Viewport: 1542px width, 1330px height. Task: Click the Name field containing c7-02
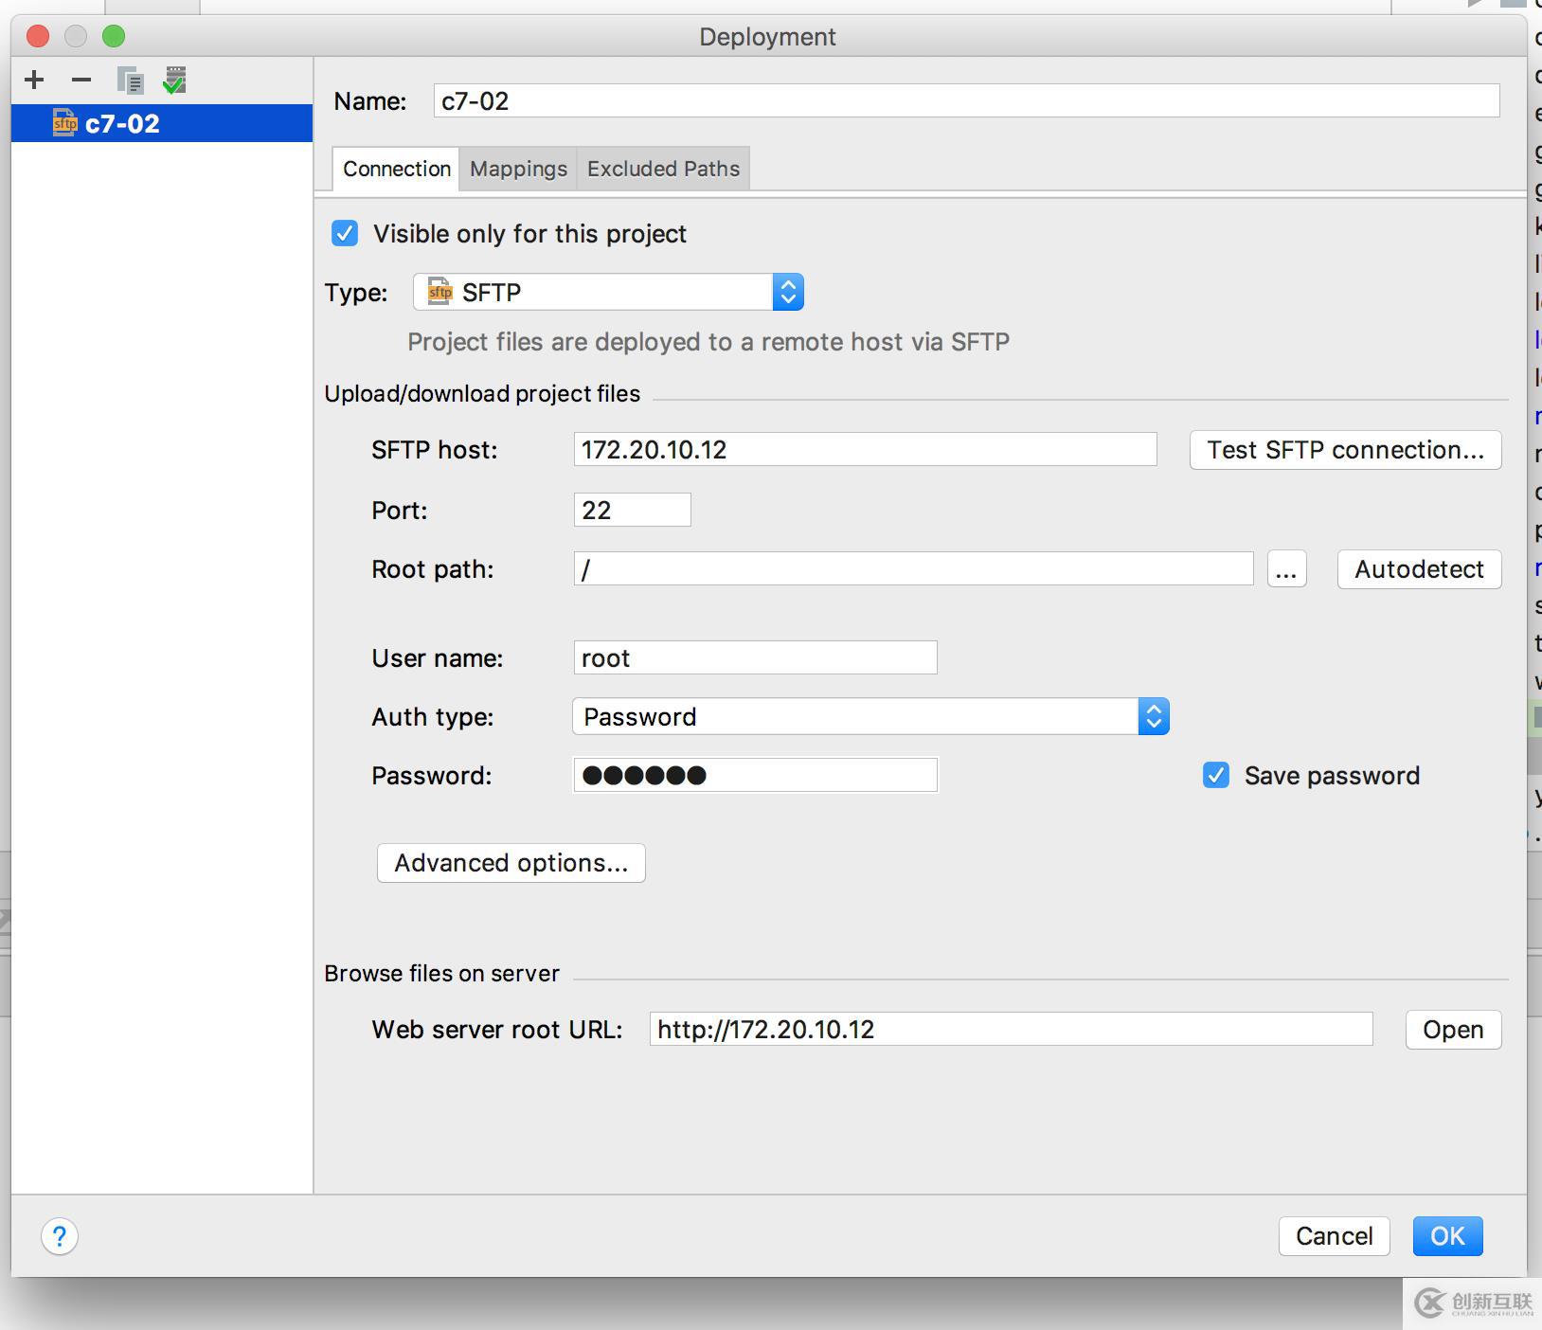[x=966, y=101]
